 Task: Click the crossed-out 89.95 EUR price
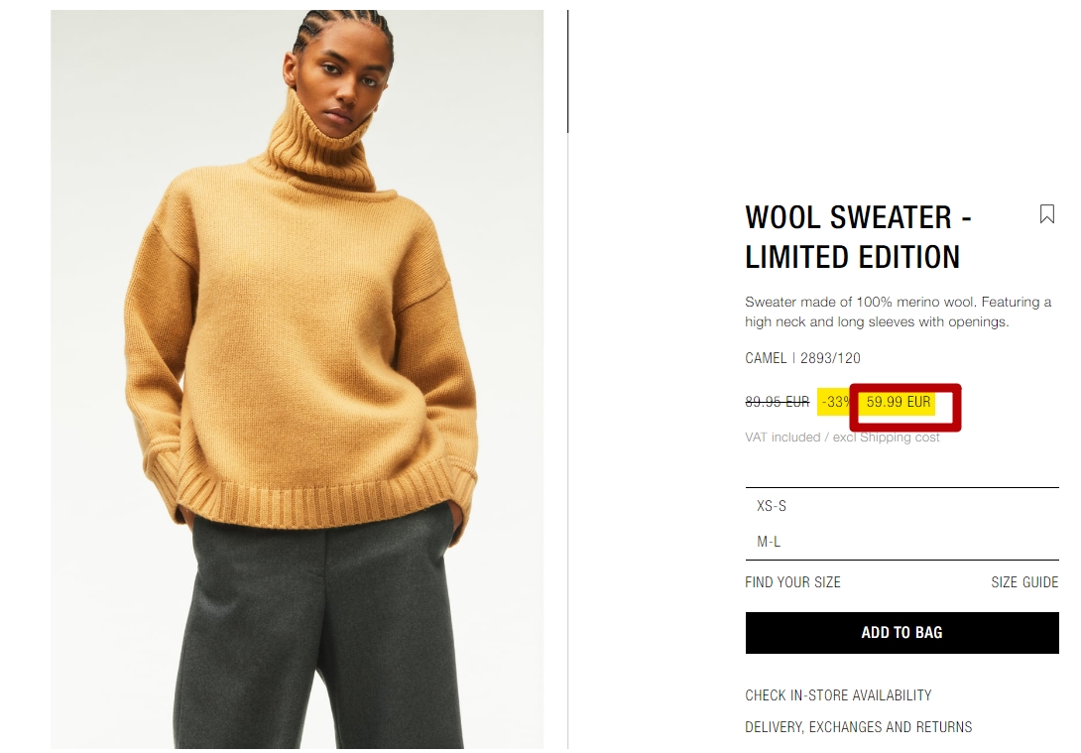tap(777, 402)
